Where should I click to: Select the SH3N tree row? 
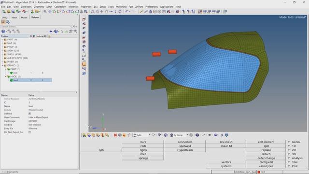point(13,51)
